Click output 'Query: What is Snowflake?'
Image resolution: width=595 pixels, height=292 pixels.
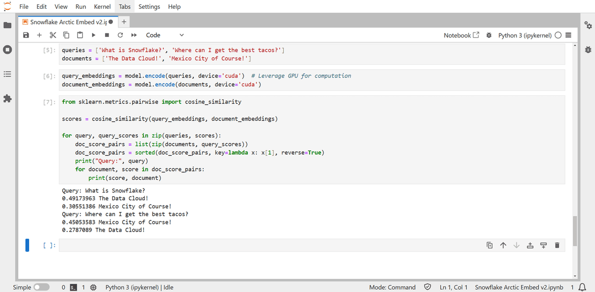click(104, 190)
